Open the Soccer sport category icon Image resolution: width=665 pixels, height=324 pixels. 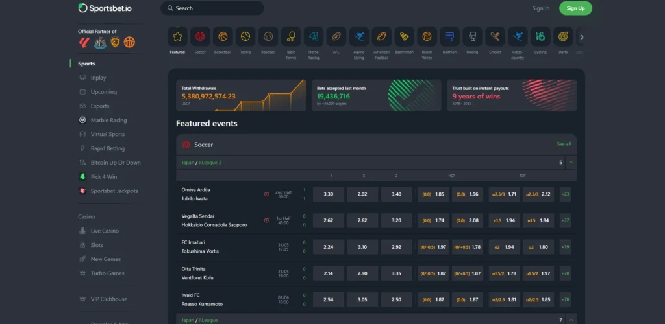click(x=200, y=37)
